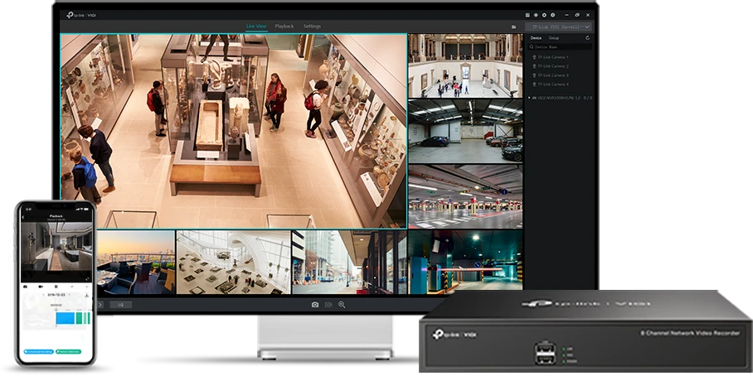This screenshot has width=753, height=376.
Task: Tap the Motion Detection filter on phone
Action: (x=68, y=351)
